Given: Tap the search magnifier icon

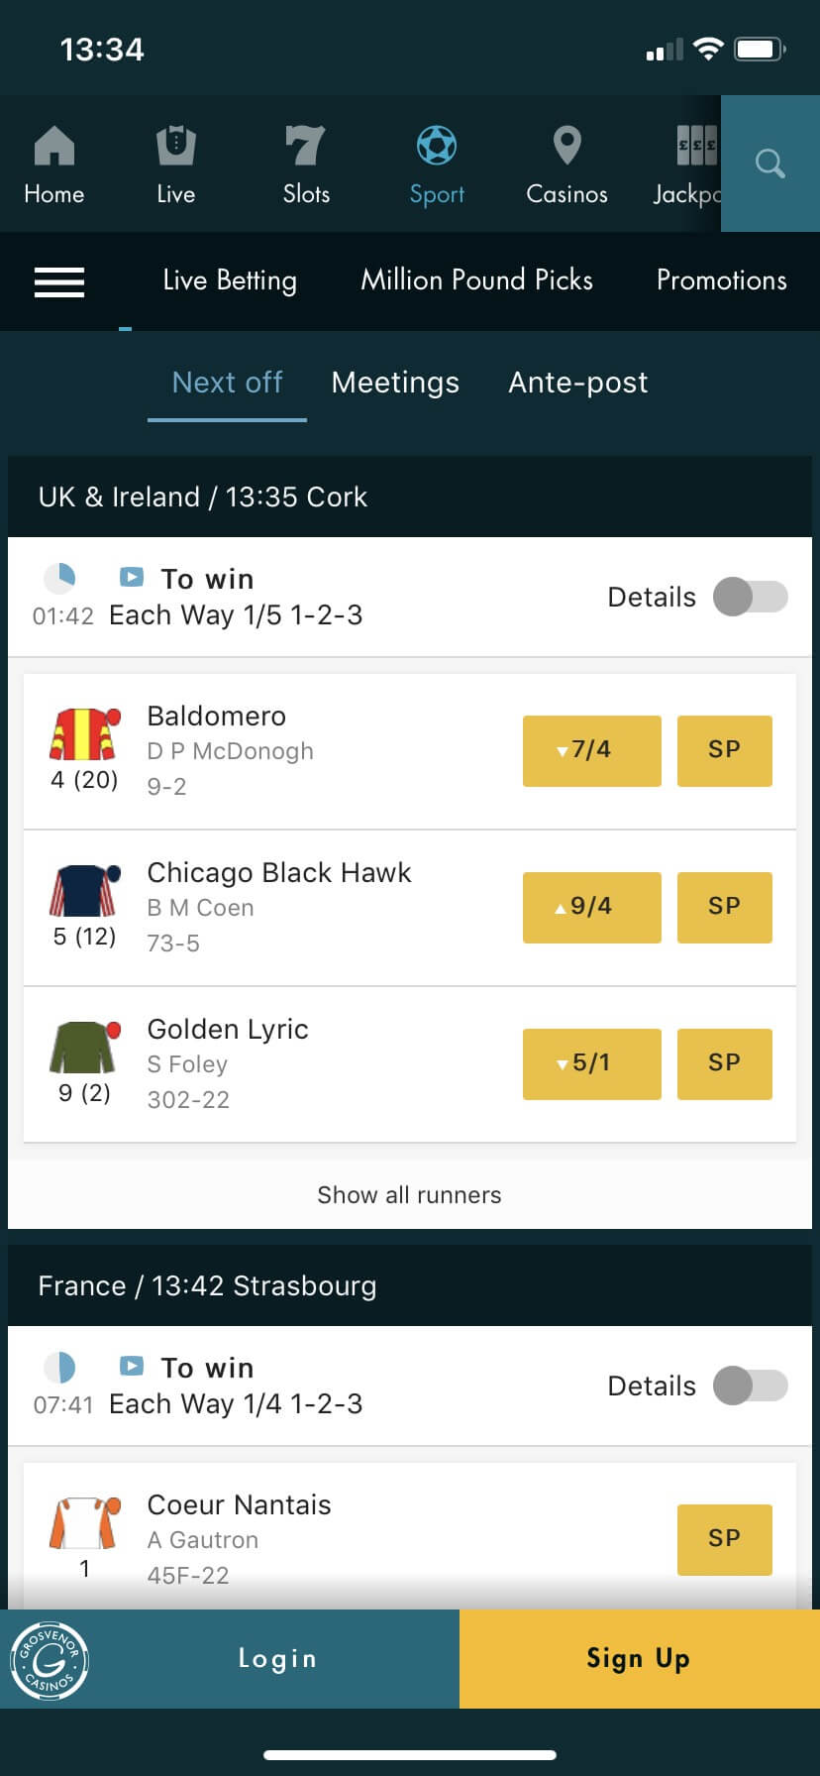Looking at the screenshot, I should point(769,165).
